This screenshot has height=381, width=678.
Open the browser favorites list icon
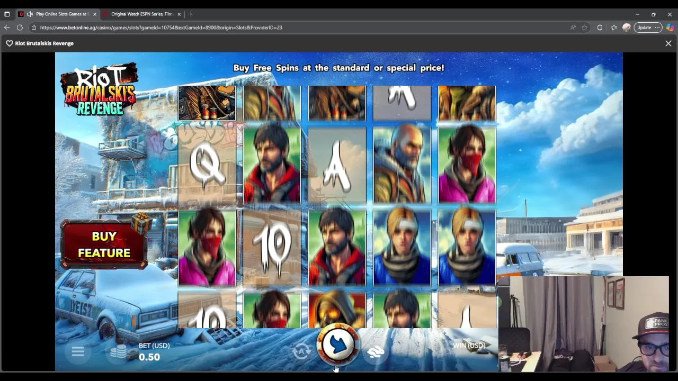click(x=614, y=28)
